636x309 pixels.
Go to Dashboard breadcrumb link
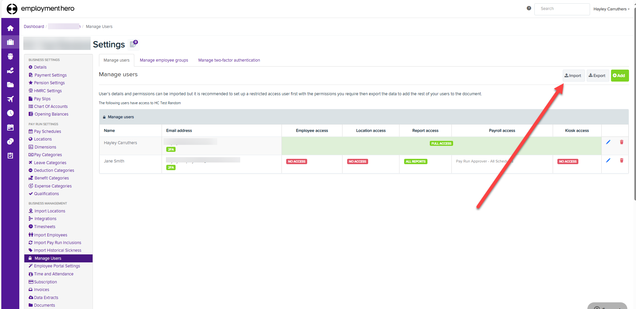(34, 27)
